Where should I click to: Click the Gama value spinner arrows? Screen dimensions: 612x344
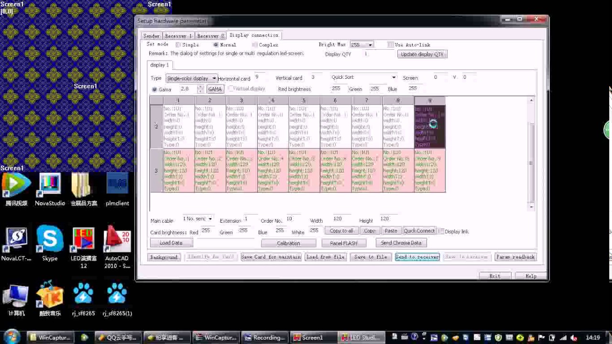point(200,89)
